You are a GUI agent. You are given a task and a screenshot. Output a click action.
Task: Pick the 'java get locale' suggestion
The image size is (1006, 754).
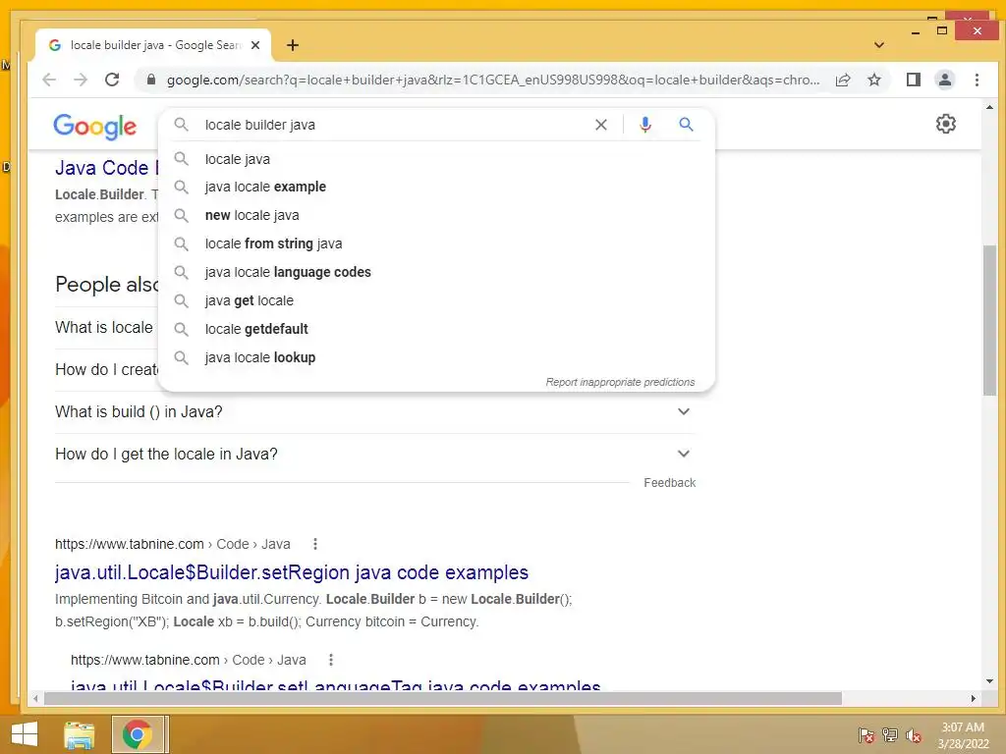click(436, 300)
